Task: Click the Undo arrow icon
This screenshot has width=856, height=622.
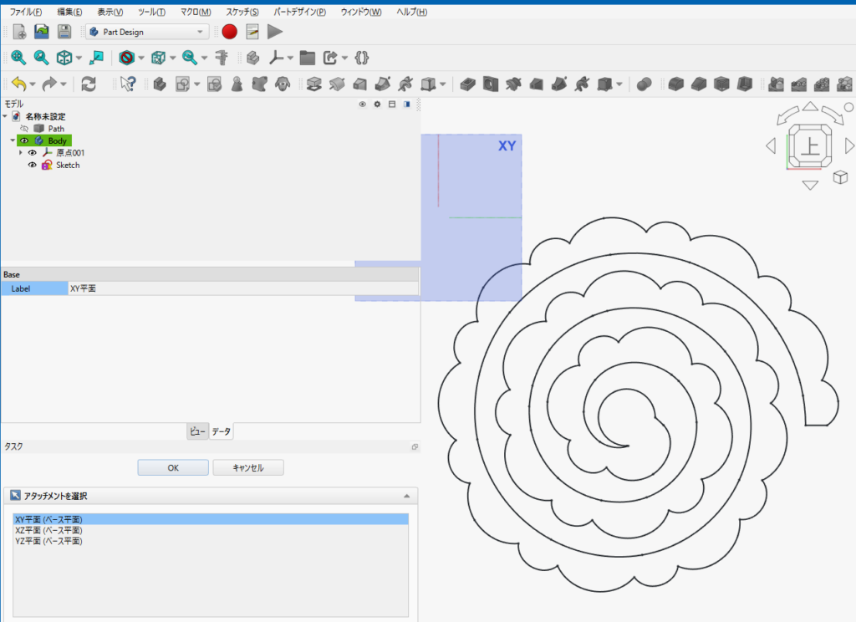Action: [19, 84]
